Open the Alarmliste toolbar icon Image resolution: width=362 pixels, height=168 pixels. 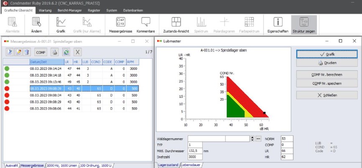coord(12,25)
